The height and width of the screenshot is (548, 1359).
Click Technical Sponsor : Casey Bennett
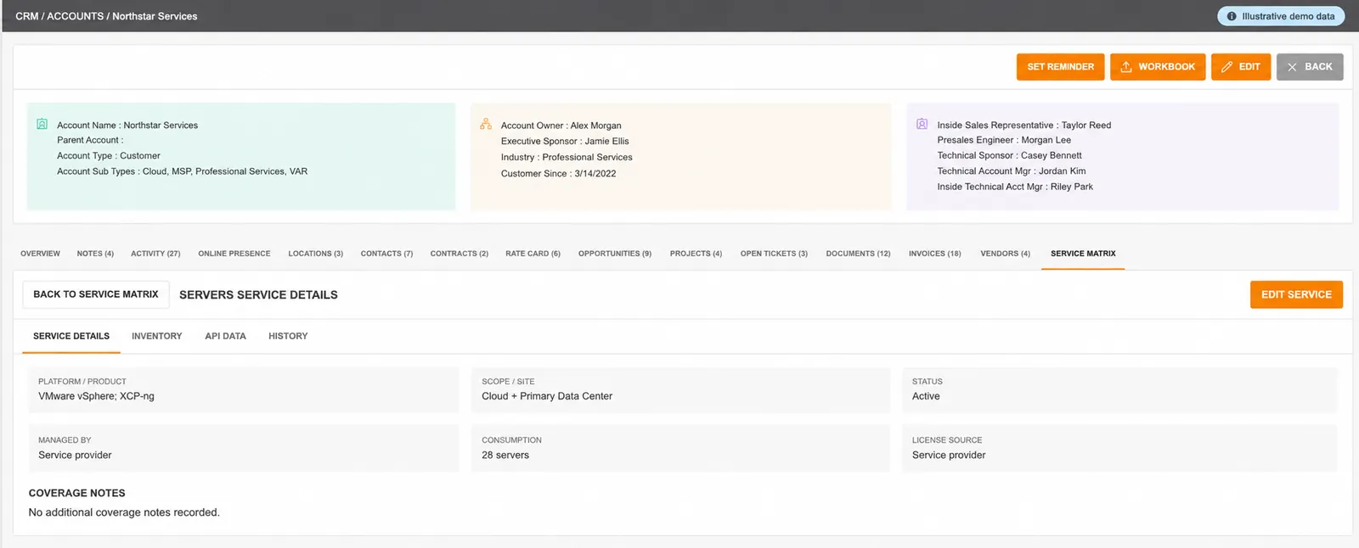1009,155
